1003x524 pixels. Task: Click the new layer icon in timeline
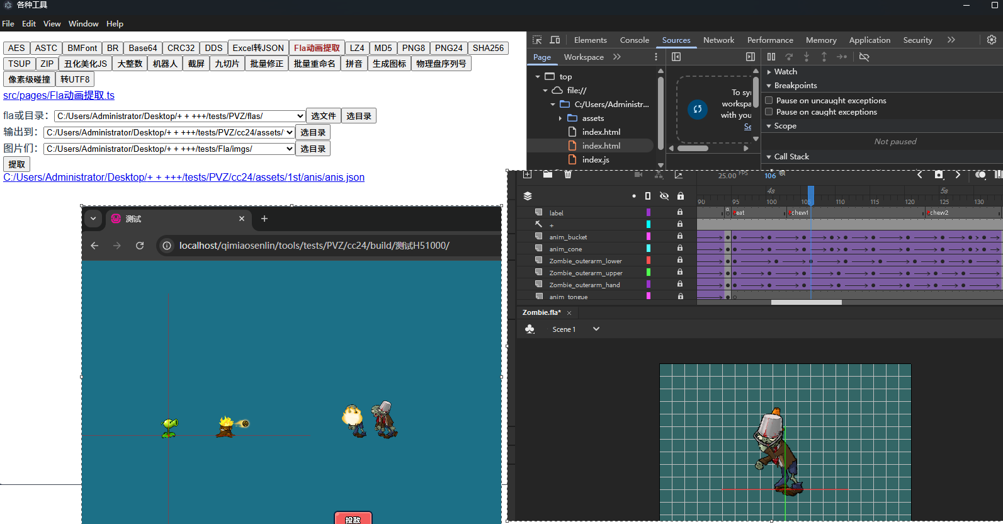528,174
